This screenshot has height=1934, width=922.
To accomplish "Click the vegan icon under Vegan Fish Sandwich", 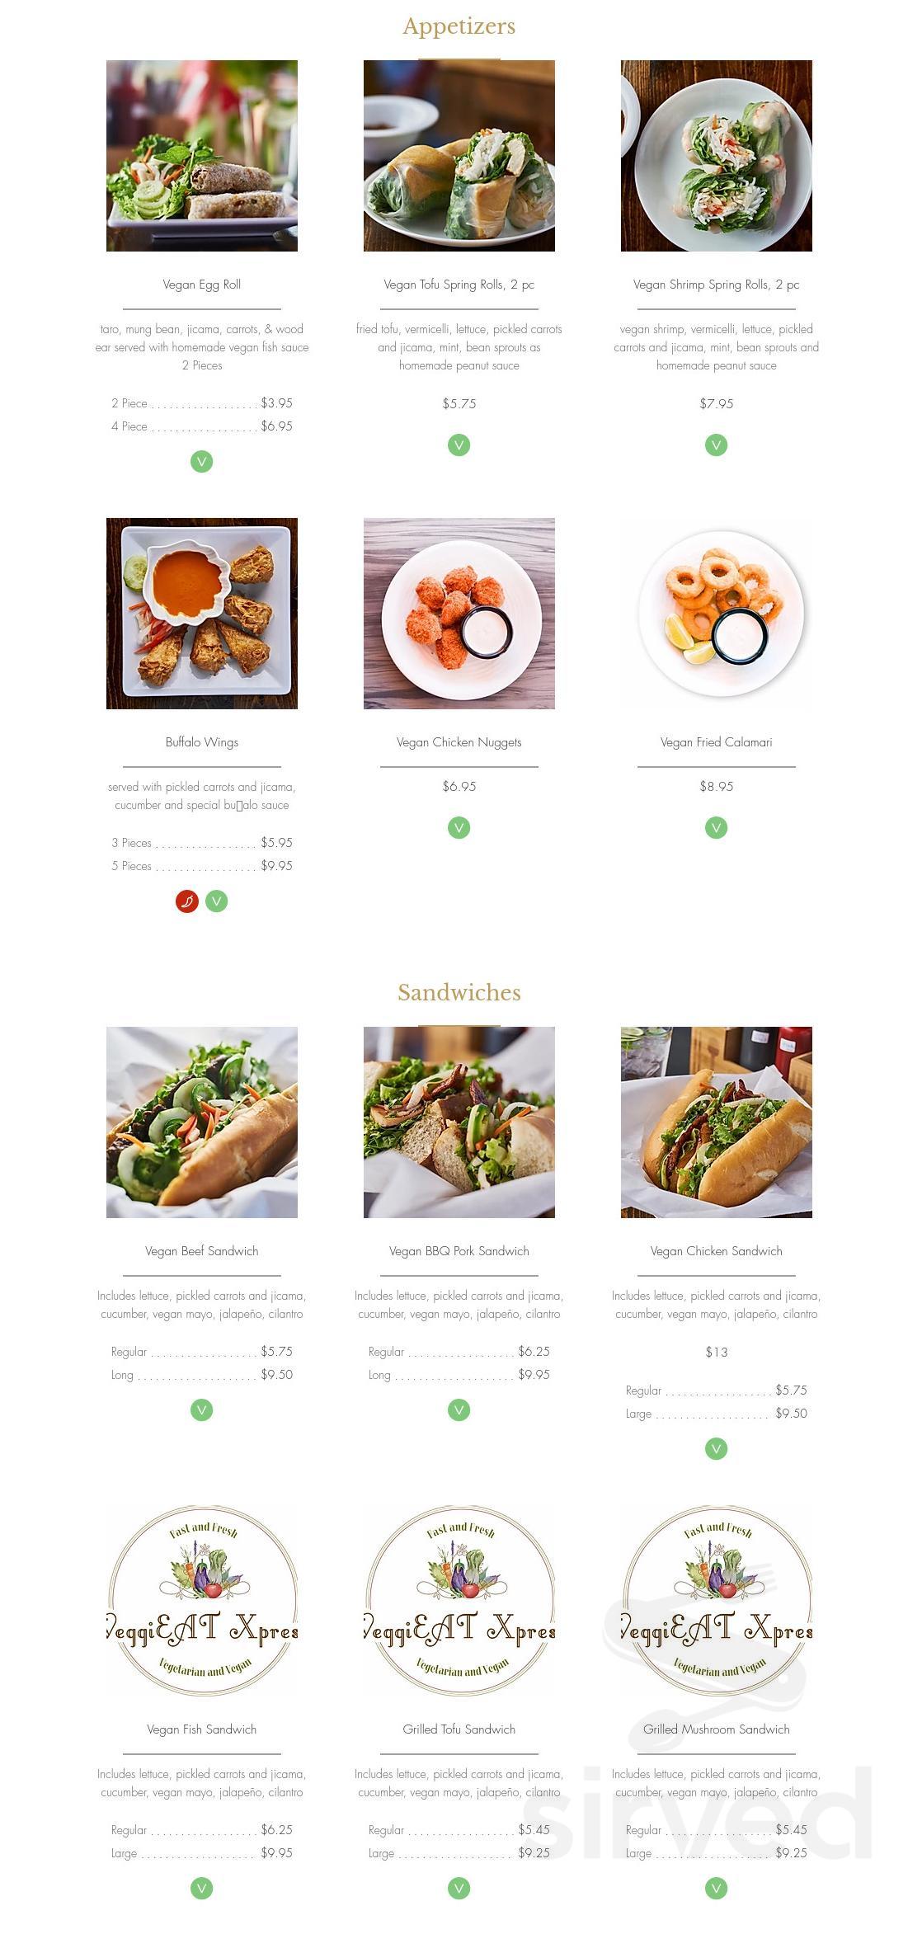I will coord(202,1889).
